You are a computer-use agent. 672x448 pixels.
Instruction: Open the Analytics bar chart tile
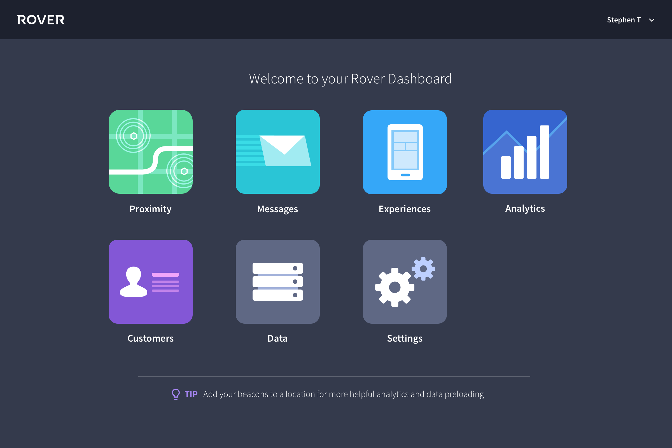tap(525, 152)
